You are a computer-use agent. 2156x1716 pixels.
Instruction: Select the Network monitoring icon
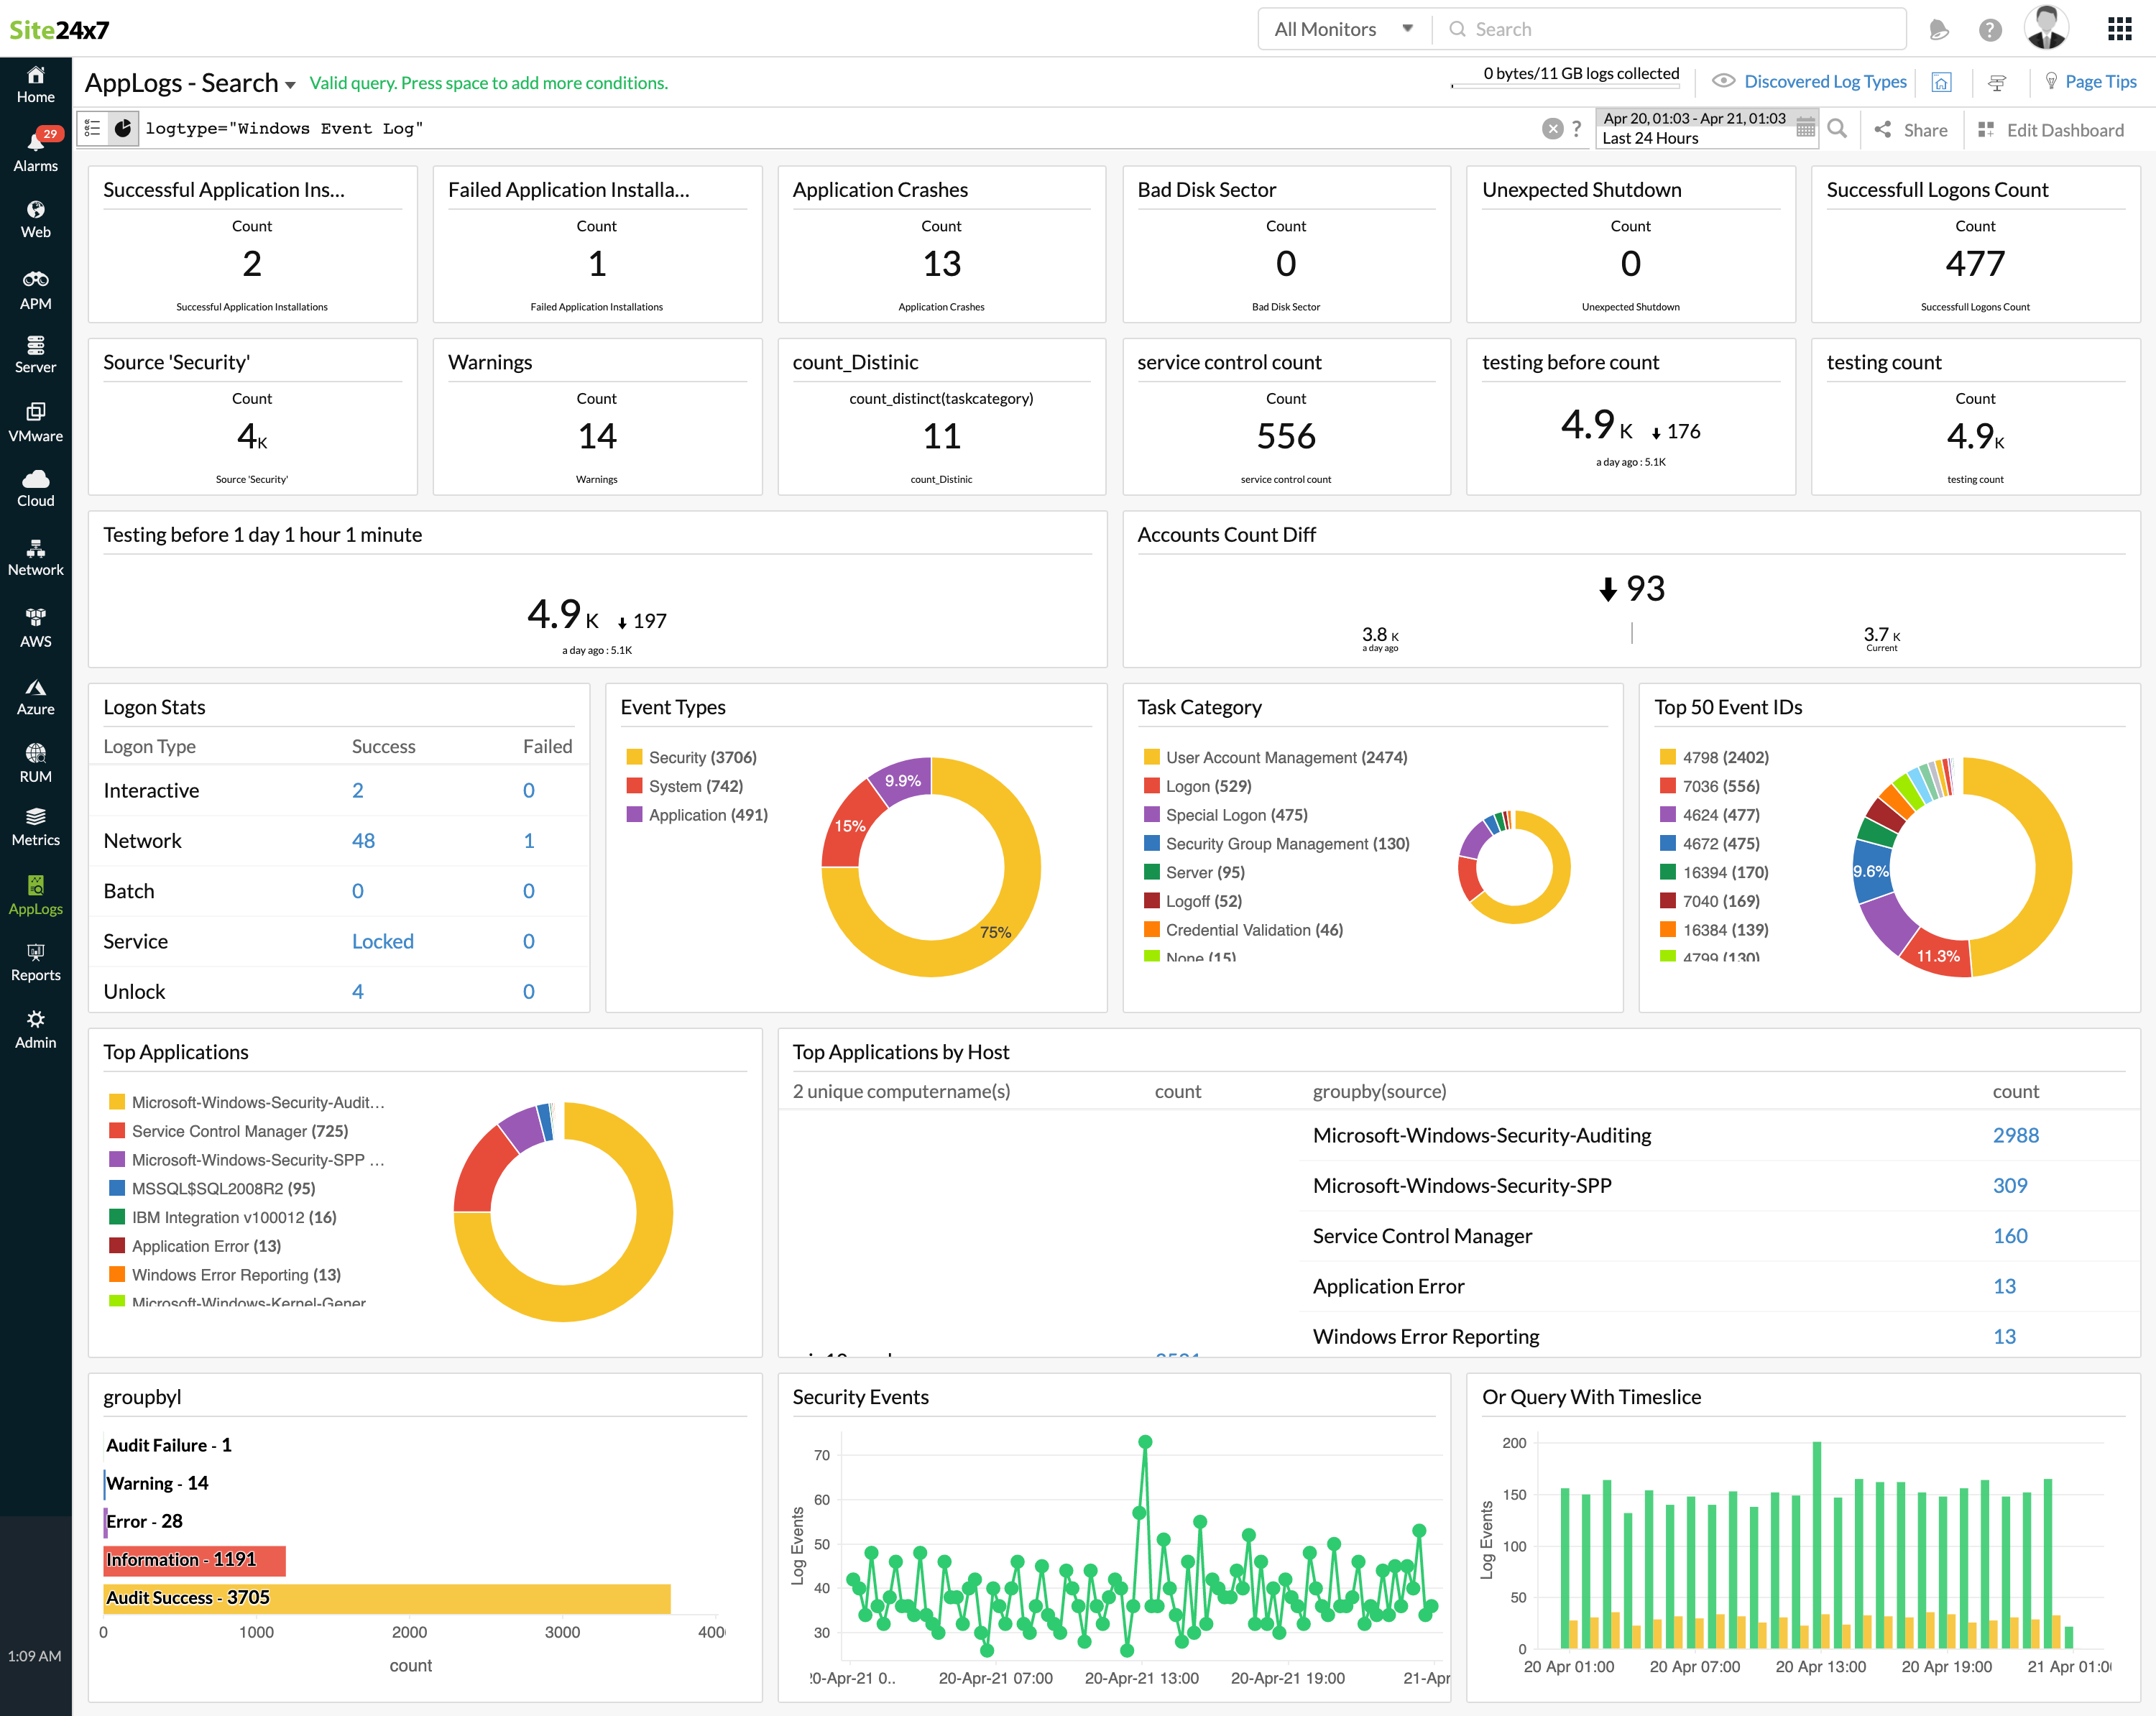(x=36, y=556)
